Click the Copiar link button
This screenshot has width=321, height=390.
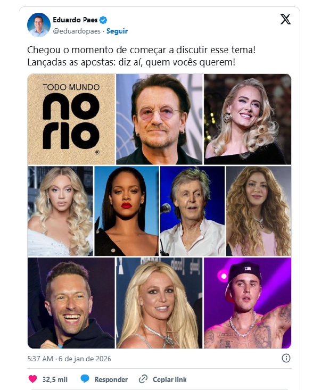(x=169, y=379)
